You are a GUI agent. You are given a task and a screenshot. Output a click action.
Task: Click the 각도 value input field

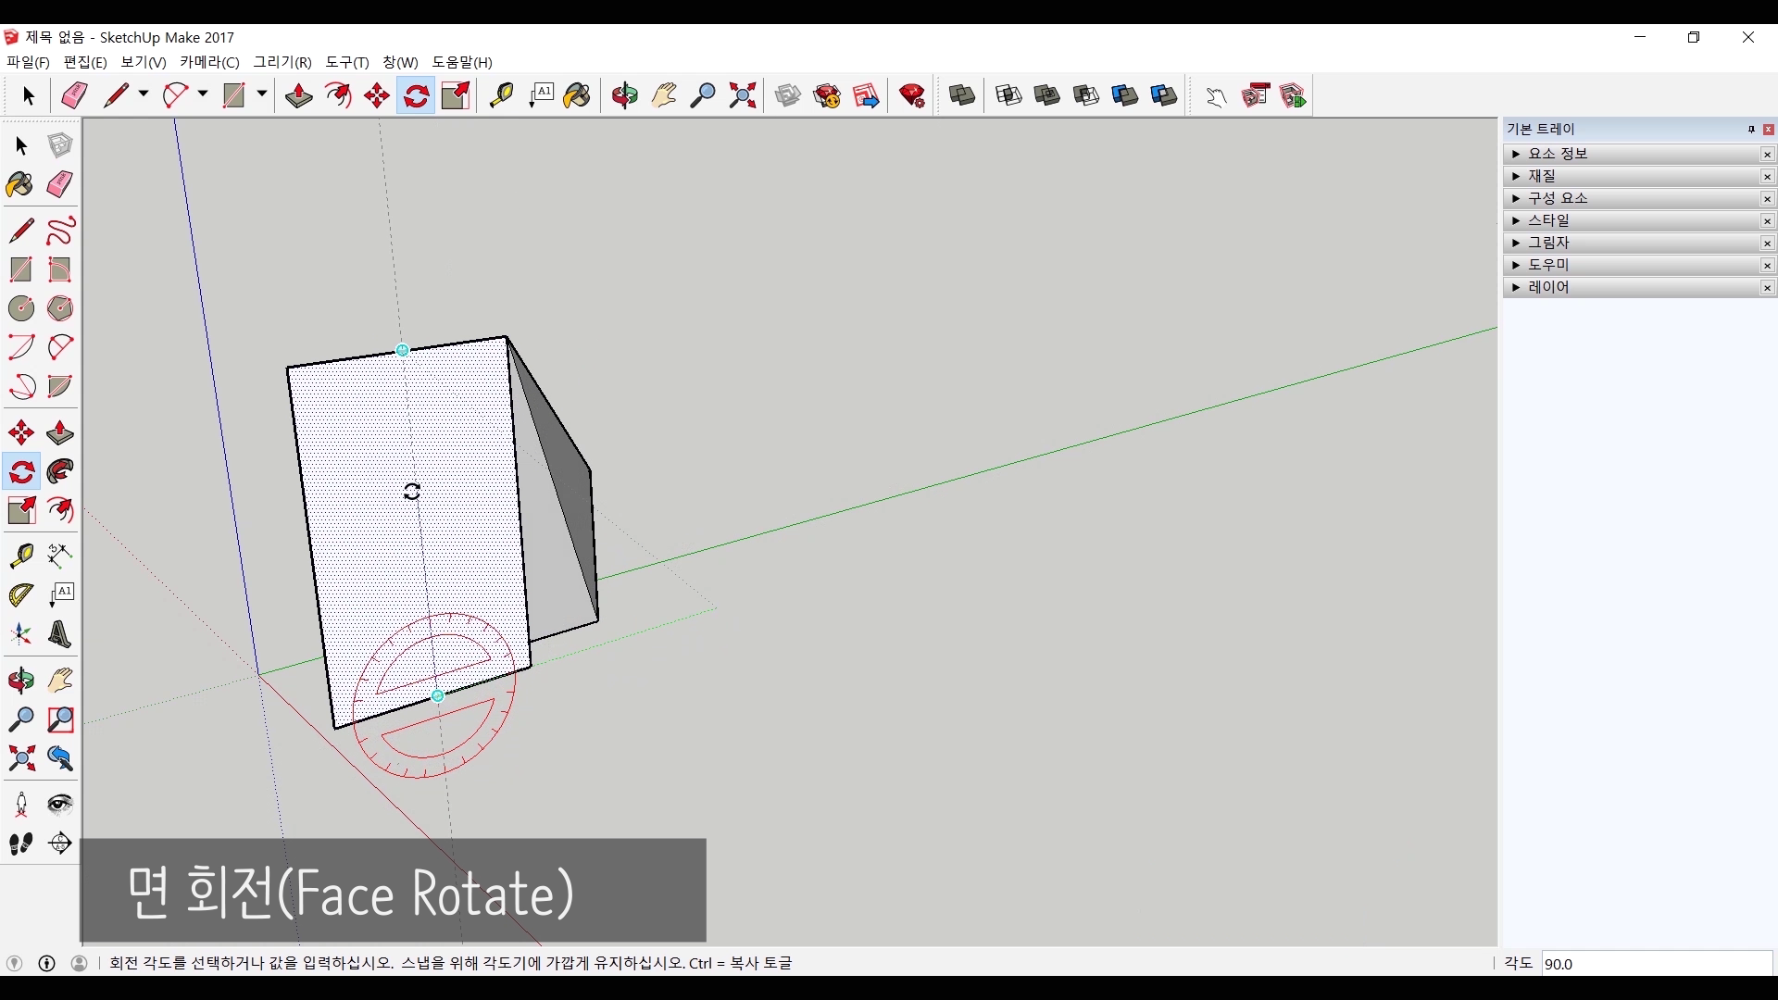[x=1656, y=964]
